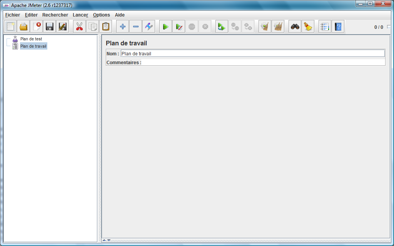Image resolution: width=394 pixels, height=246 pixels.
Task: Click the New test plan icon
Action: pyautogui.click(x=10, y=27)
